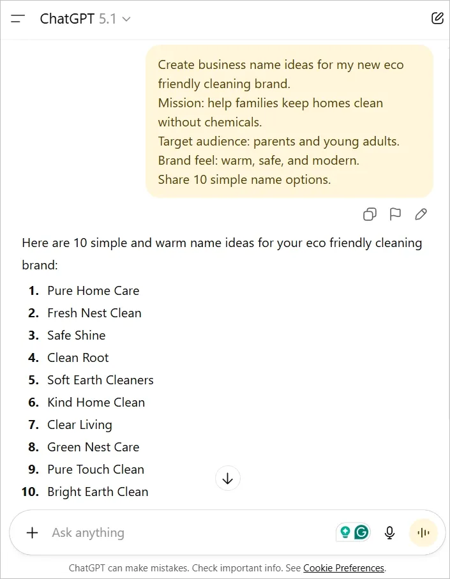Open the green Grammarly G icon
This screenshot has width=450, height=579.
tap(362, 532)
